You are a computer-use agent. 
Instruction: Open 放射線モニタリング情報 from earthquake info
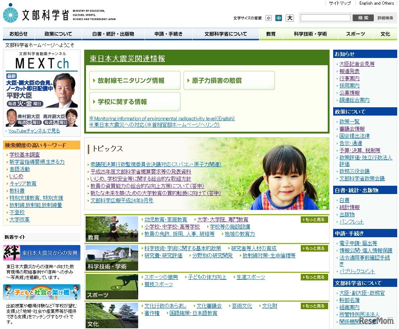click(x=135, y=80)
